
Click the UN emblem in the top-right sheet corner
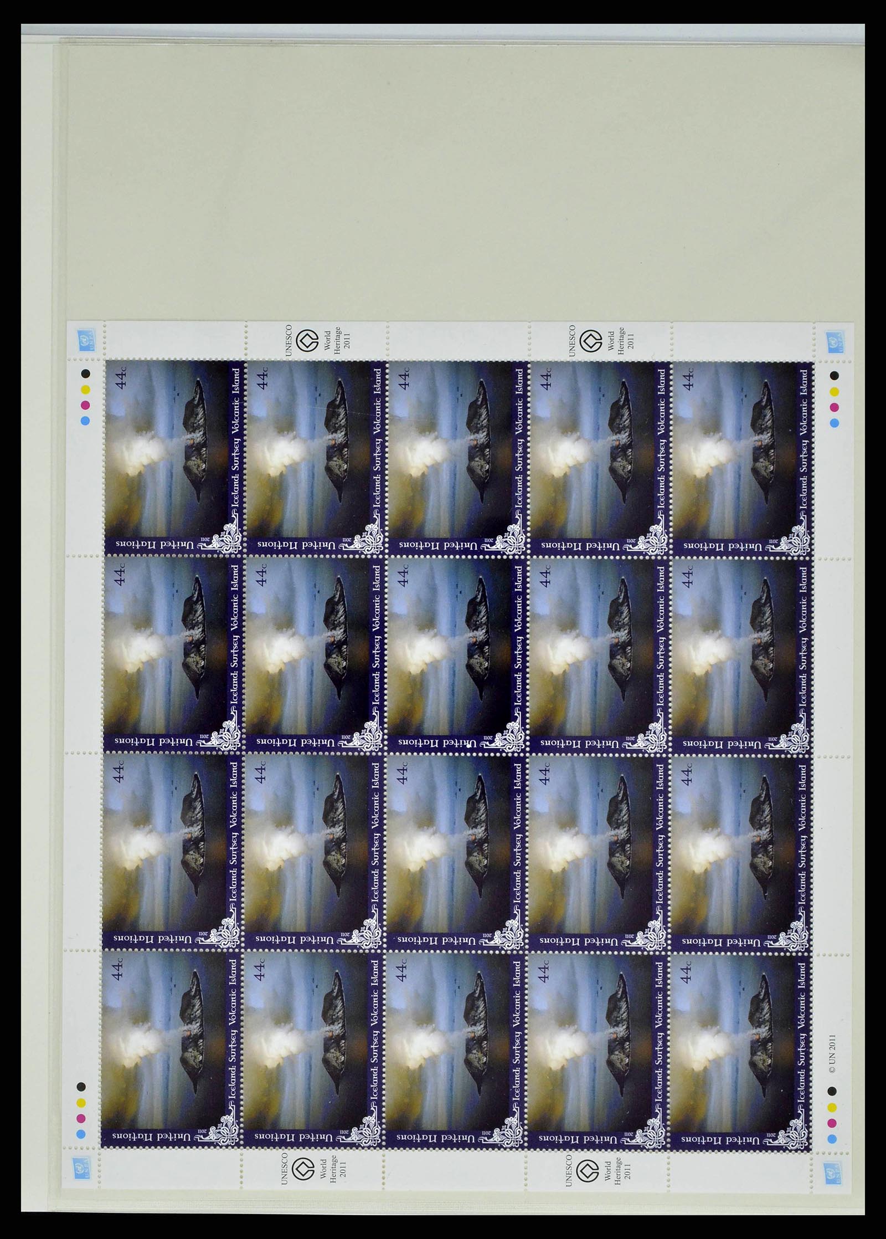click(x=833, y=339)
